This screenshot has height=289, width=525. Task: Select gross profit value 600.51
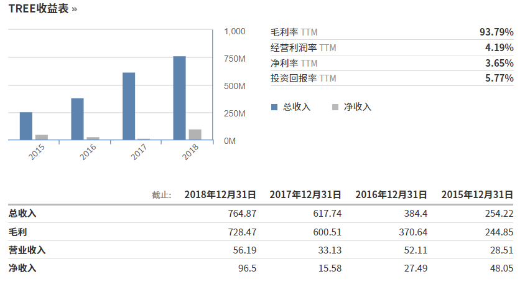pos(327,232)
